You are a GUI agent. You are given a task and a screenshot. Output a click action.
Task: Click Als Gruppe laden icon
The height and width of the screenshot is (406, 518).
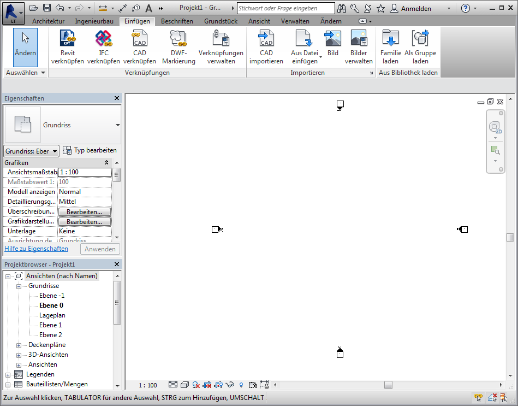(x=420, y=38)
